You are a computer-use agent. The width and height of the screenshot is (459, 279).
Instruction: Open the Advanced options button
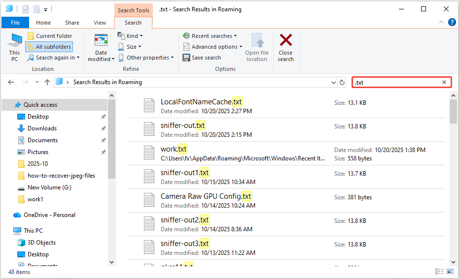click(x=212, y=47)
